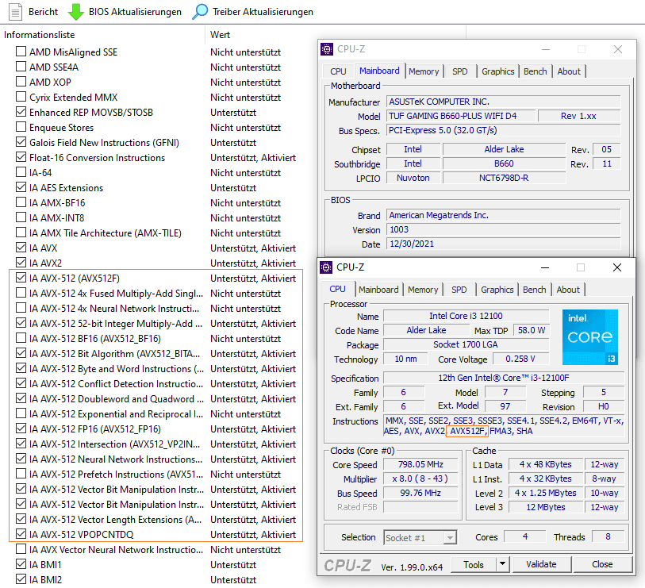Select the IA AES Extensions row label
Image resolution: width=645 pixels, height=588 pixels.
66,188
